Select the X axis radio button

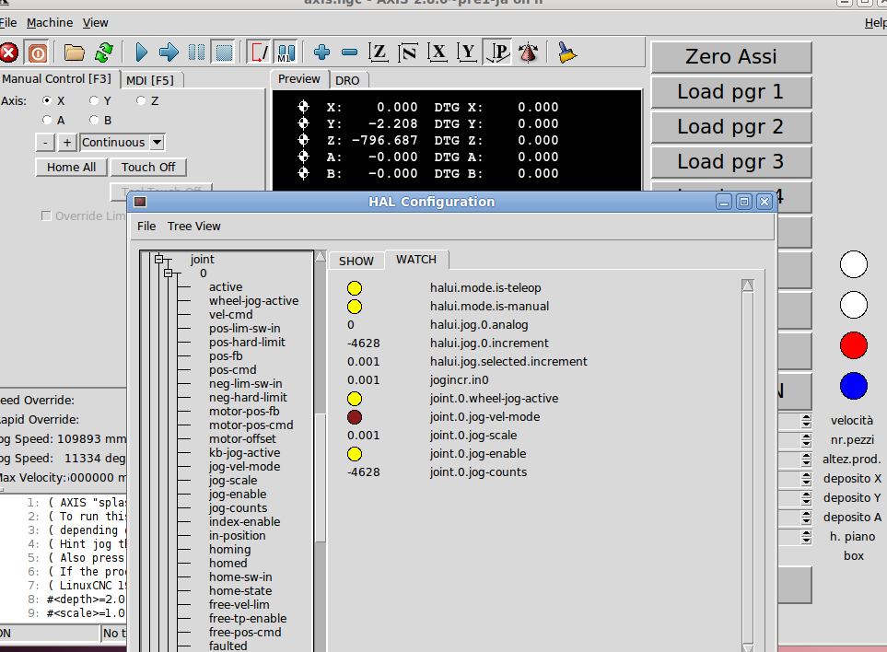[48, 100]
